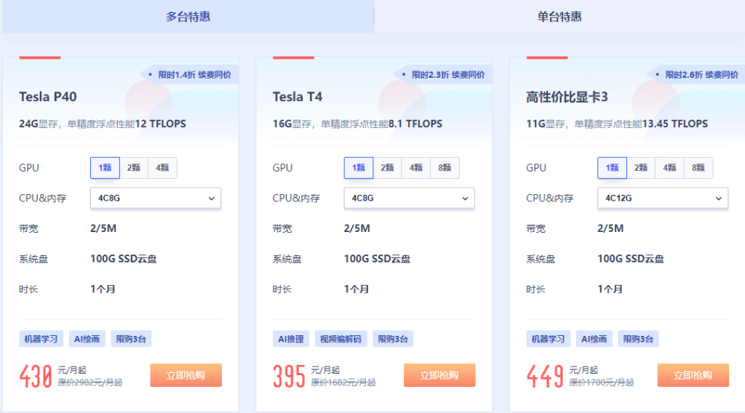
Task: Click the AI绘画 tag on 高性价比显卡3
Action: click(593, 339)
